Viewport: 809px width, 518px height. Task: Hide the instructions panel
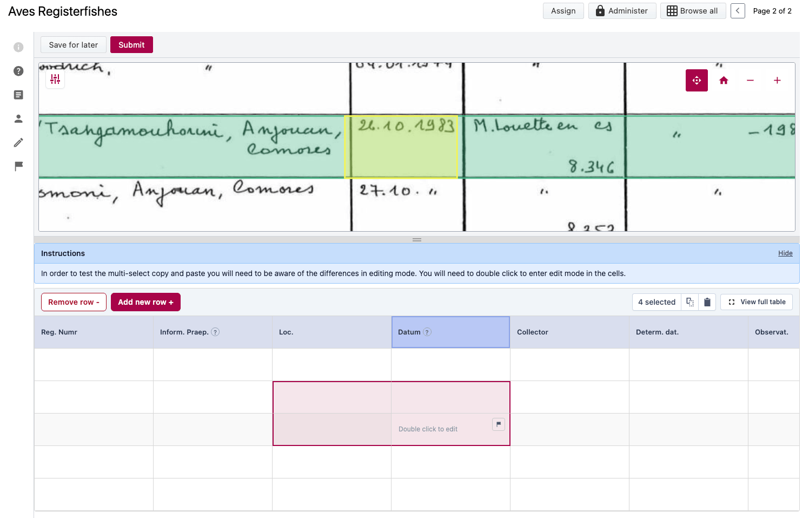[x=785, y=253]
